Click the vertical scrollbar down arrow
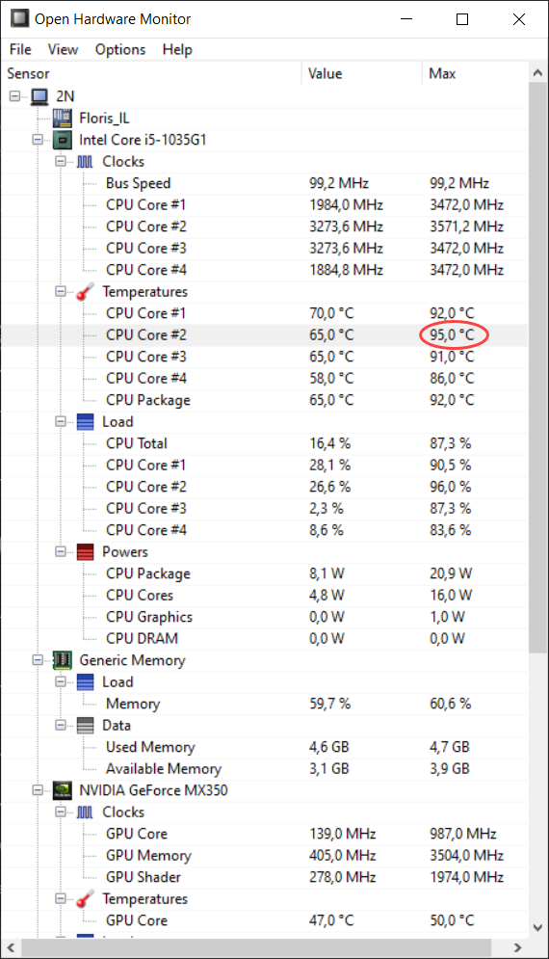The width and height of the screenshot is (549, 959). tap(538, 926)
